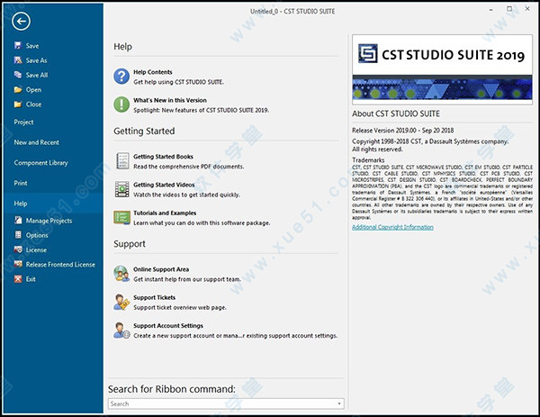
Task: Choose Save As label in backstage menu
Action: (x=37, y=60)
